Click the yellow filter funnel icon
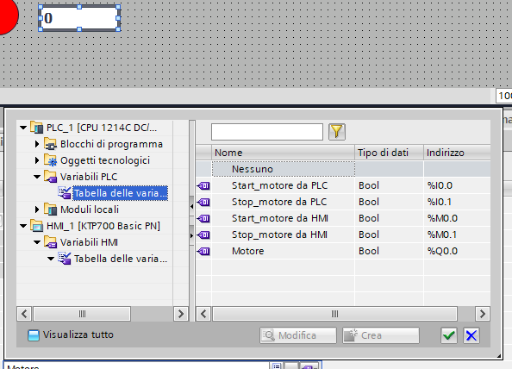 coord(337,132)
